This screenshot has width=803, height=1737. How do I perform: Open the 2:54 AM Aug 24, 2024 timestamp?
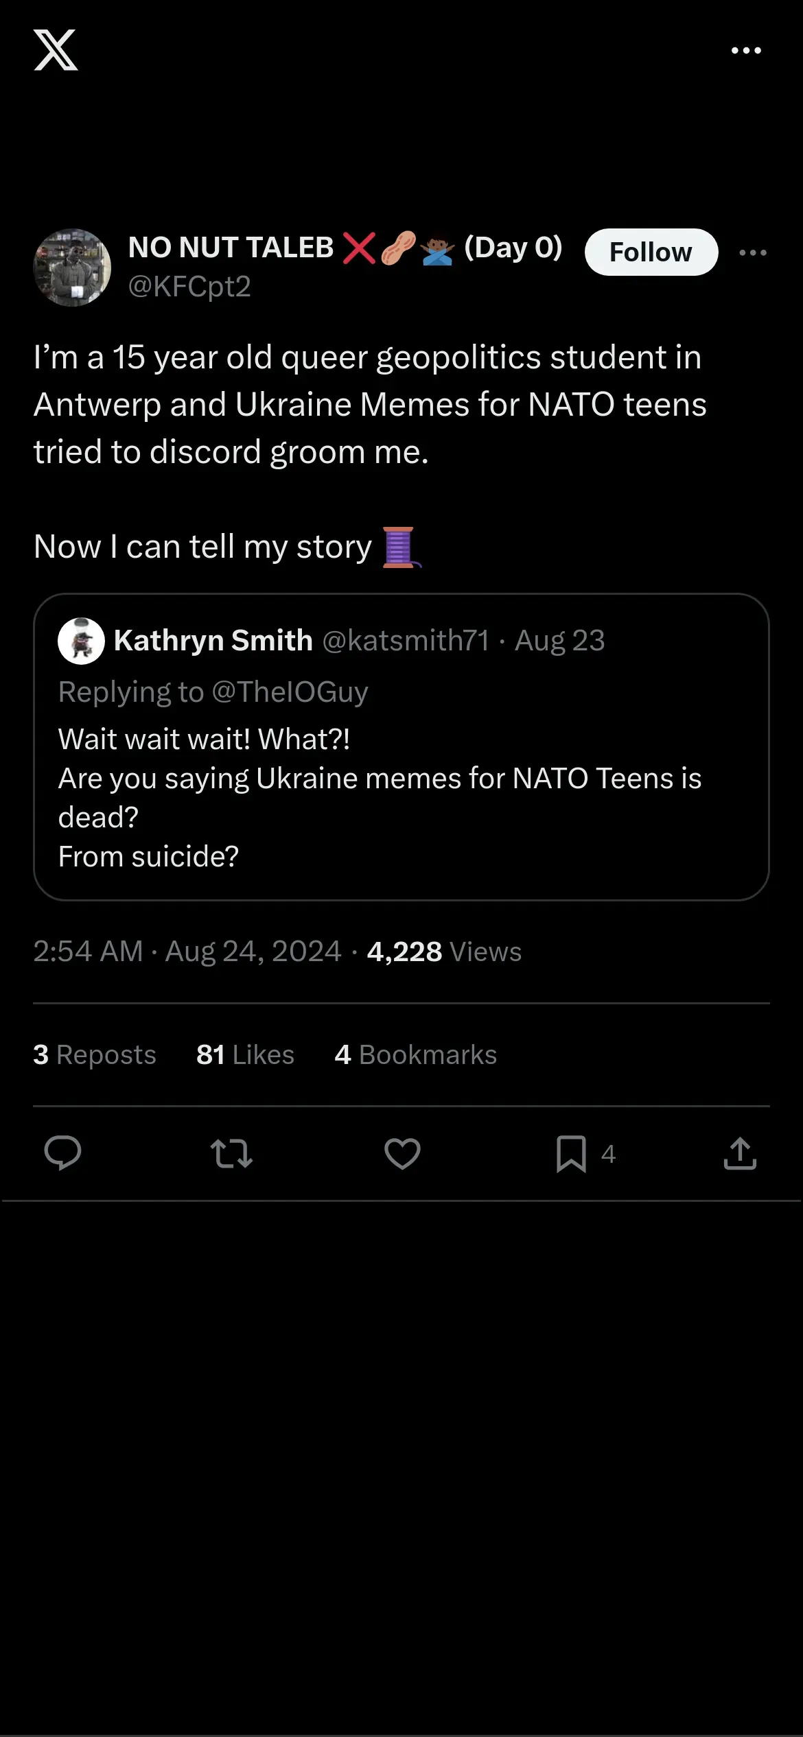tap(187, 952)
